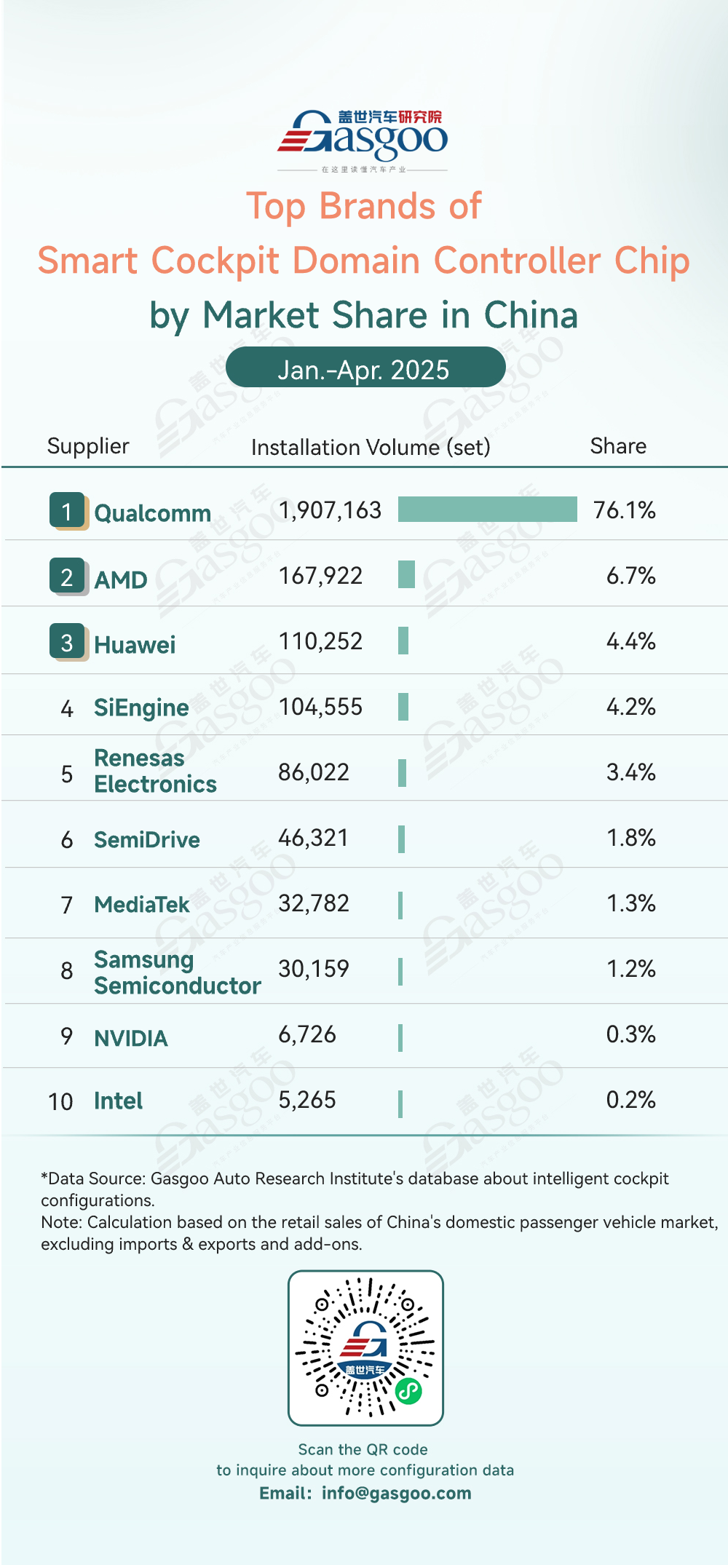
Task: Select the rank 3 badge beside Huawei
Action: pos(68,643)
